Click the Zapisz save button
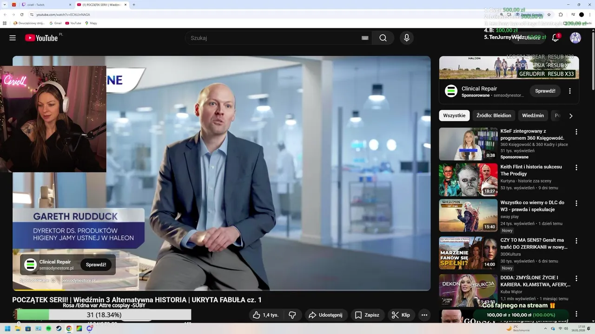Screen dimensions: 595x334 367,315
